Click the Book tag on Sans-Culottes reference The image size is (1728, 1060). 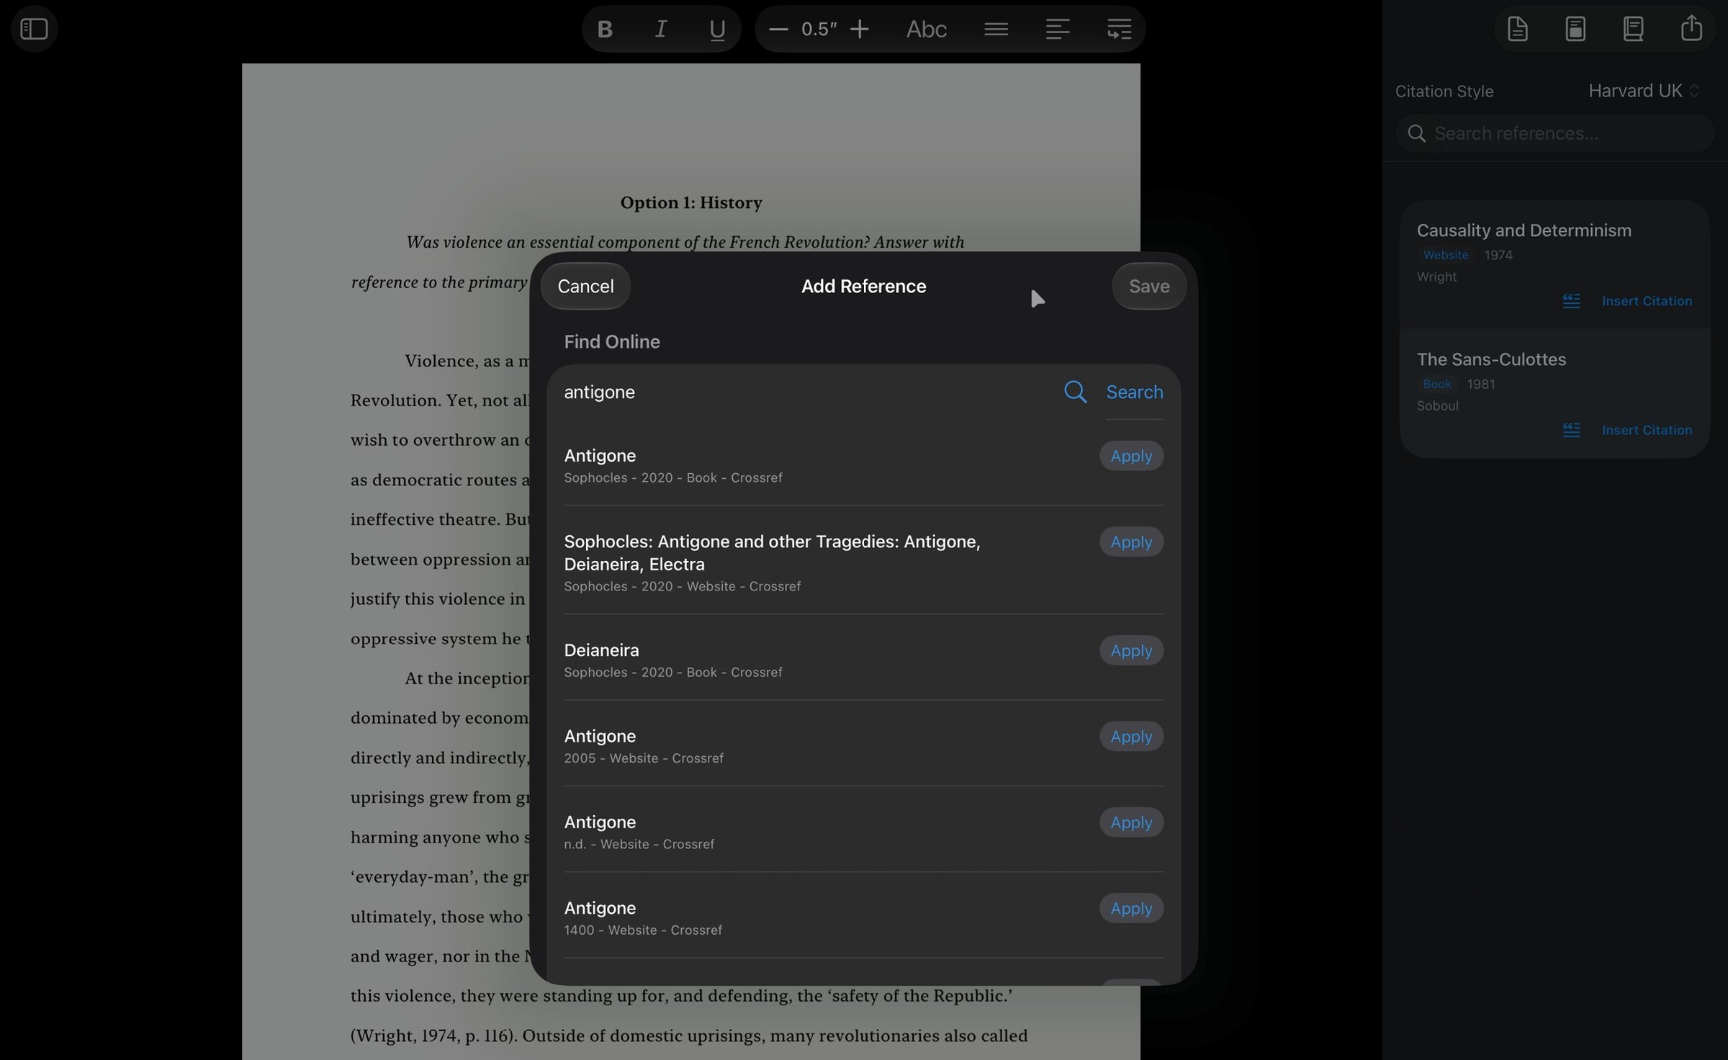point(1436,384)
